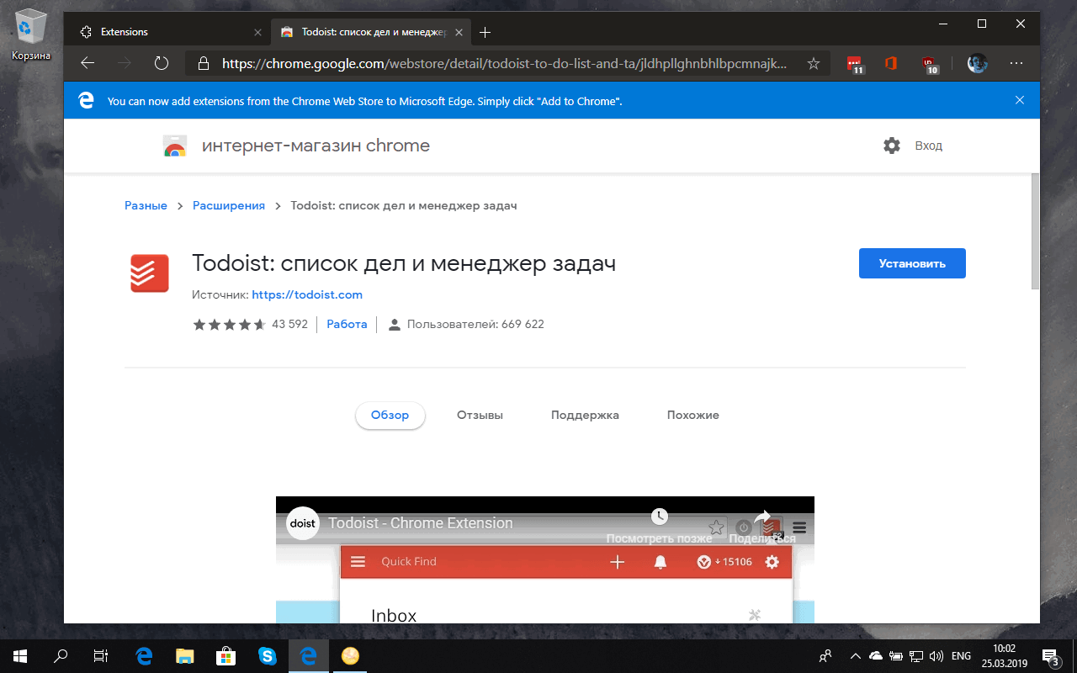The width and height of the screenshot is (1077, 673).
Task: Open the user profile avatar
Action: [x=977, y=63]
